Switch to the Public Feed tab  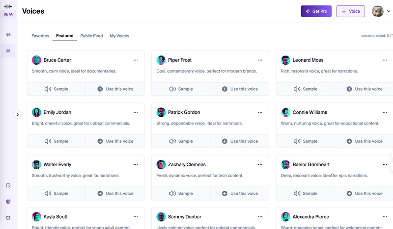tap(91, 36)
